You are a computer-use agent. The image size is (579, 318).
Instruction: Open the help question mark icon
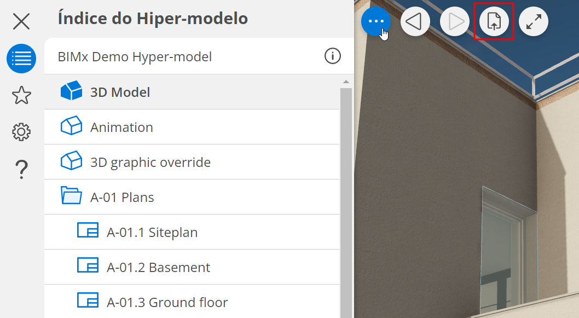pos(21,169)
